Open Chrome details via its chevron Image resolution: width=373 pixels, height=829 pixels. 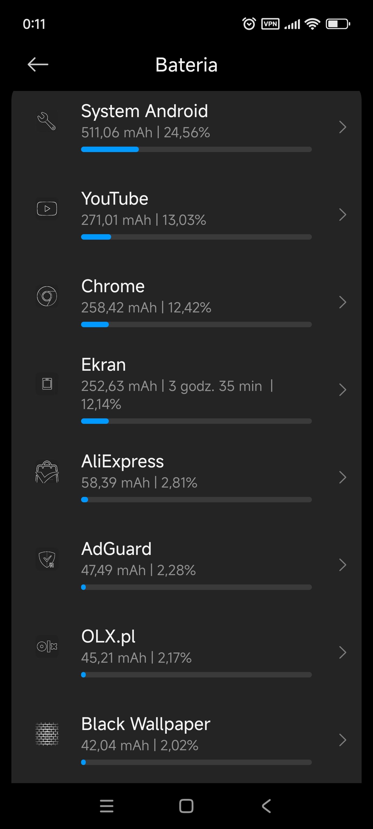coord(342,302)
